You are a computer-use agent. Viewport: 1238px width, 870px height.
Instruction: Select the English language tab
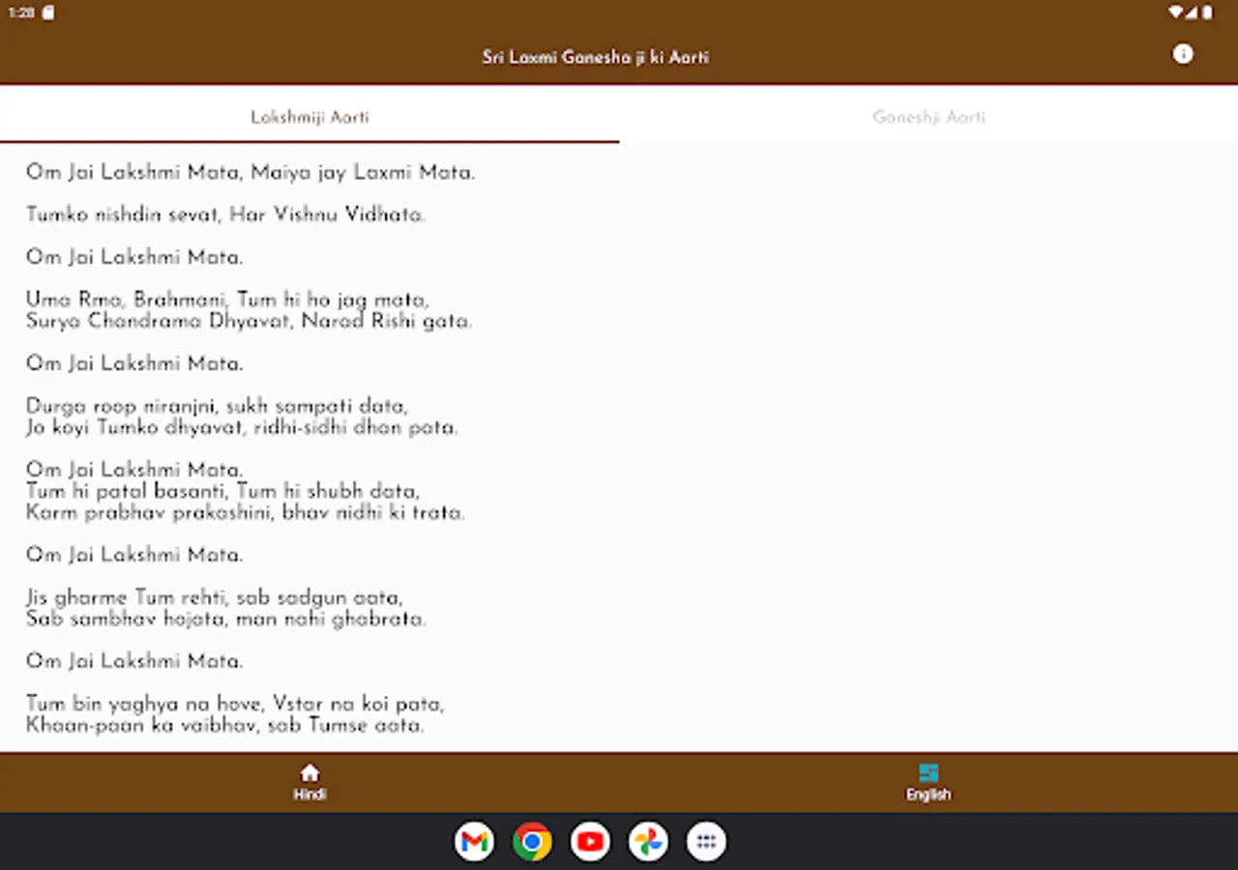pos(928,782)
